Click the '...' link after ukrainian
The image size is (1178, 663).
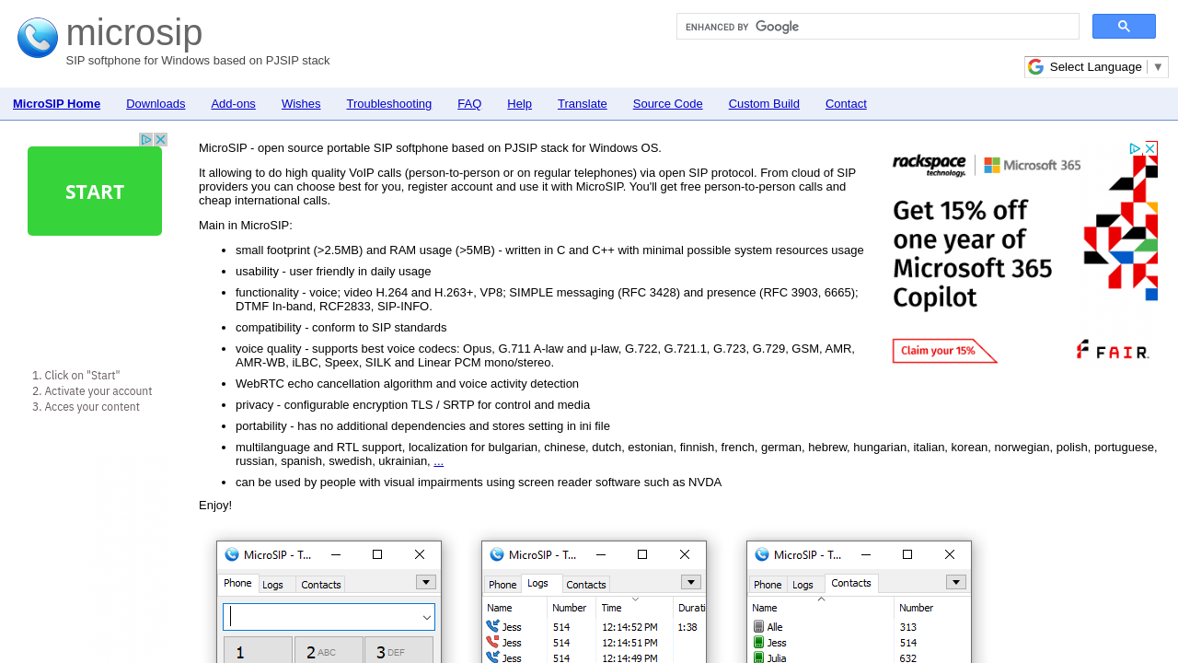(439, 461)
